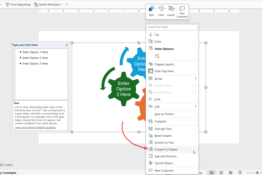This screenshot has width=262, height=175.
Task: Select Normal view in the status bar
Action: 211,172
